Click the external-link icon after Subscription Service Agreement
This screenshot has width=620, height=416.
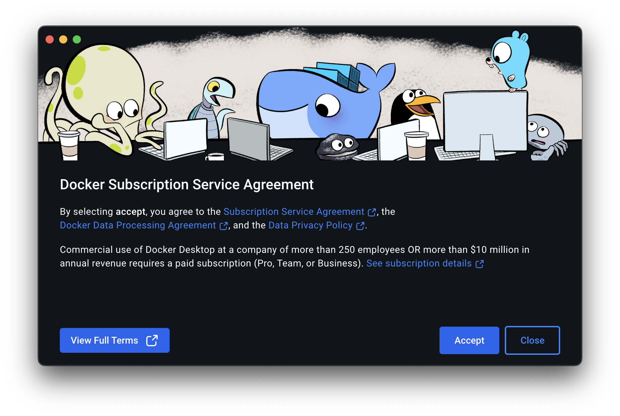[372, 212]
